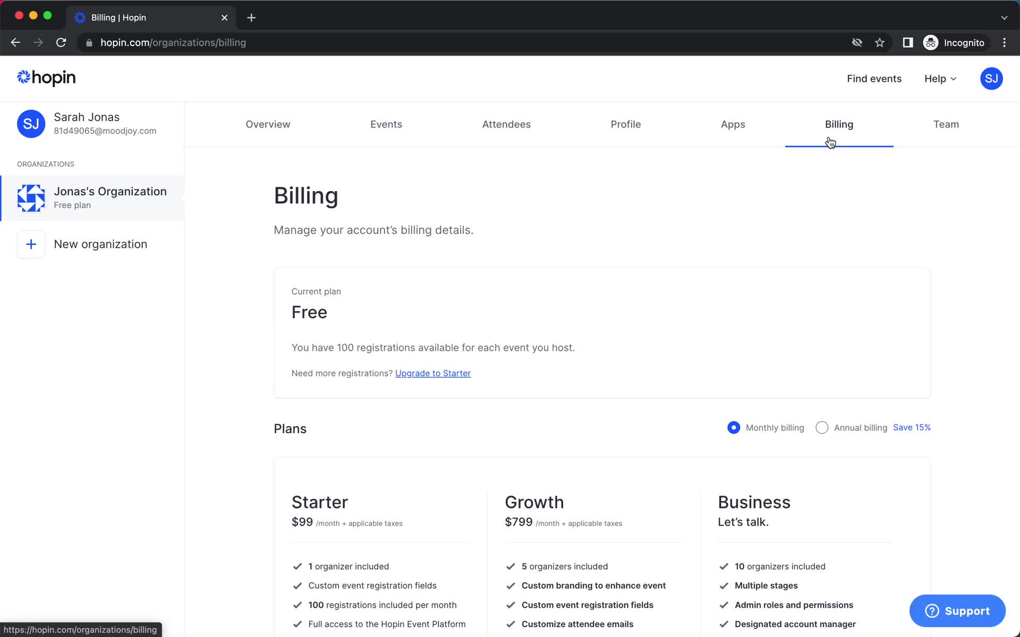
Task: Click the Growth plan heading
Action: (x=534, y=502)
